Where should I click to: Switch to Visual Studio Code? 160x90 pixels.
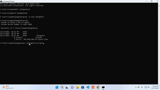[x=88, y=87]
